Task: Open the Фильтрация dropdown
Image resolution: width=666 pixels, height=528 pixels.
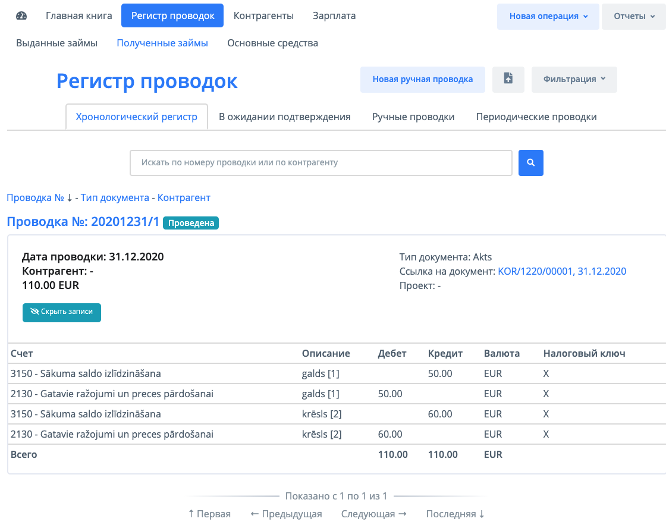Action: [574, 80]
